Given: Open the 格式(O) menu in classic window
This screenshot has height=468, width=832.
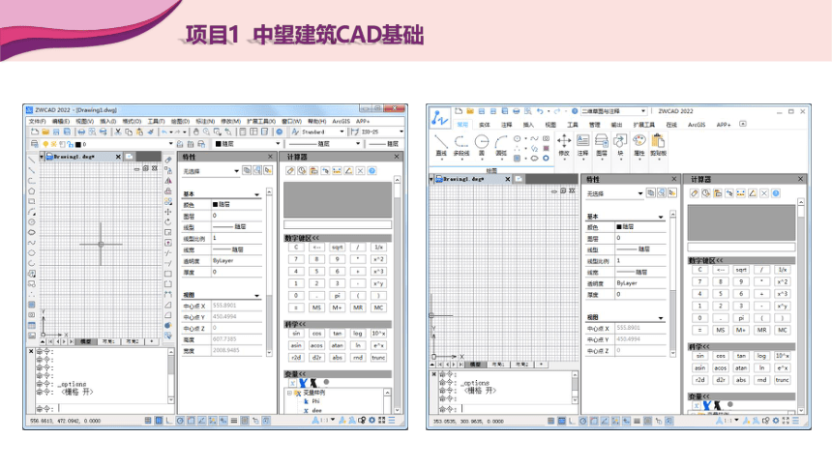Looking at the screenshot, I should point(133,122).
